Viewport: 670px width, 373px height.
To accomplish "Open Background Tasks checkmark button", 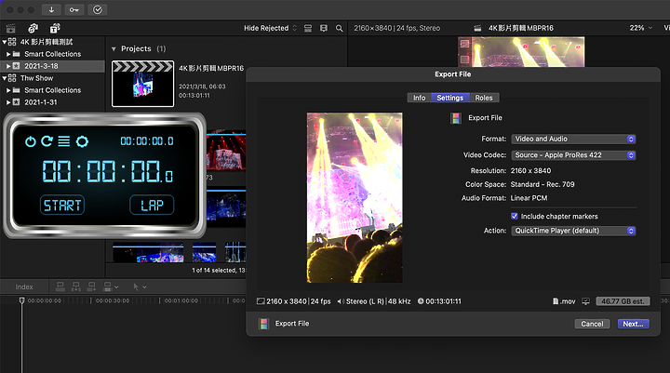I will coord(98,9).
